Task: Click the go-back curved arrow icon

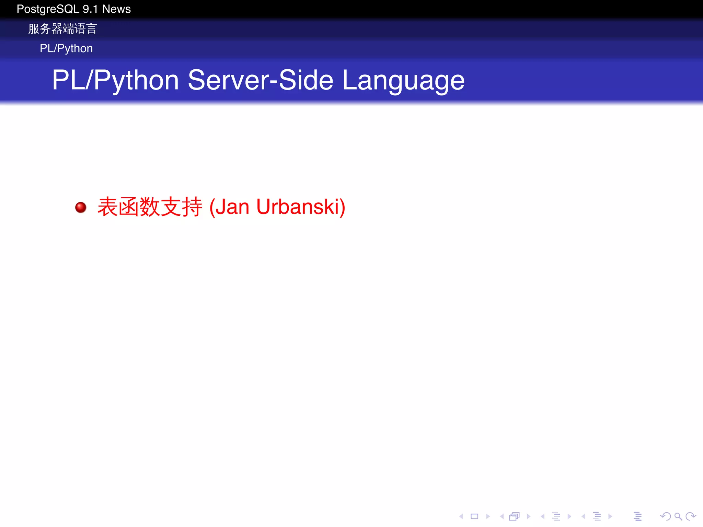Action: [666, 516]
